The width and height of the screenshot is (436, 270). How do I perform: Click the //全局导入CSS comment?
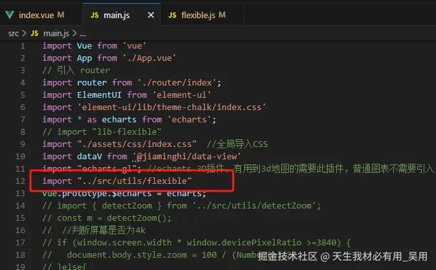(237, 144)
